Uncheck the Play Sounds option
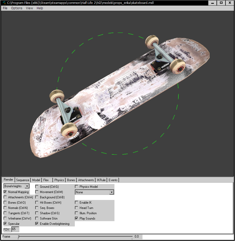 (77, 218)
